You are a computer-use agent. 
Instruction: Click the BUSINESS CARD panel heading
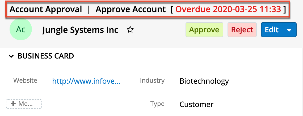tap(45, 56)
